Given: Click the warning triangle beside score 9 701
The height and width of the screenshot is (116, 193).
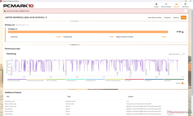Looking at the screenshot, I should (183, 32).
